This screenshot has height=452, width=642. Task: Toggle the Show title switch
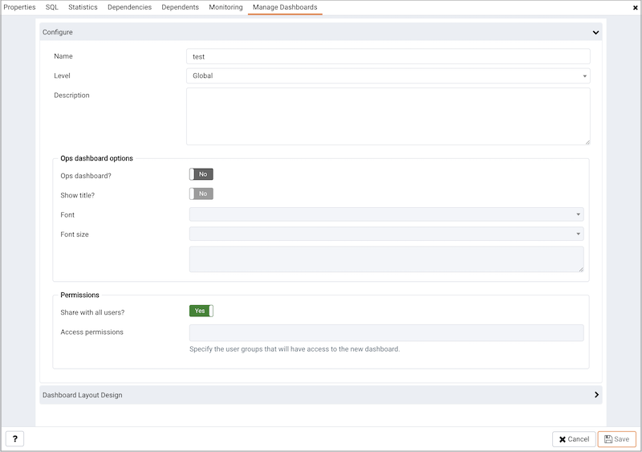pos(201,193)
